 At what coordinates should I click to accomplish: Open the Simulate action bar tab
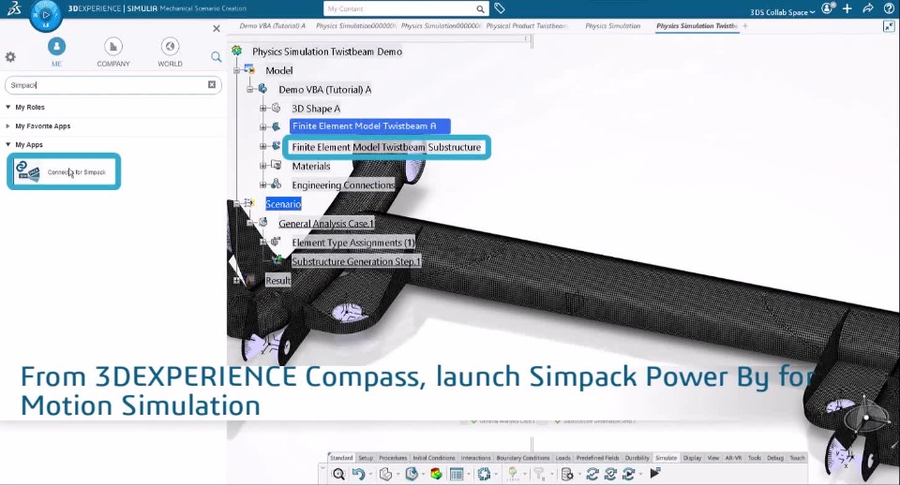point(666,458)
